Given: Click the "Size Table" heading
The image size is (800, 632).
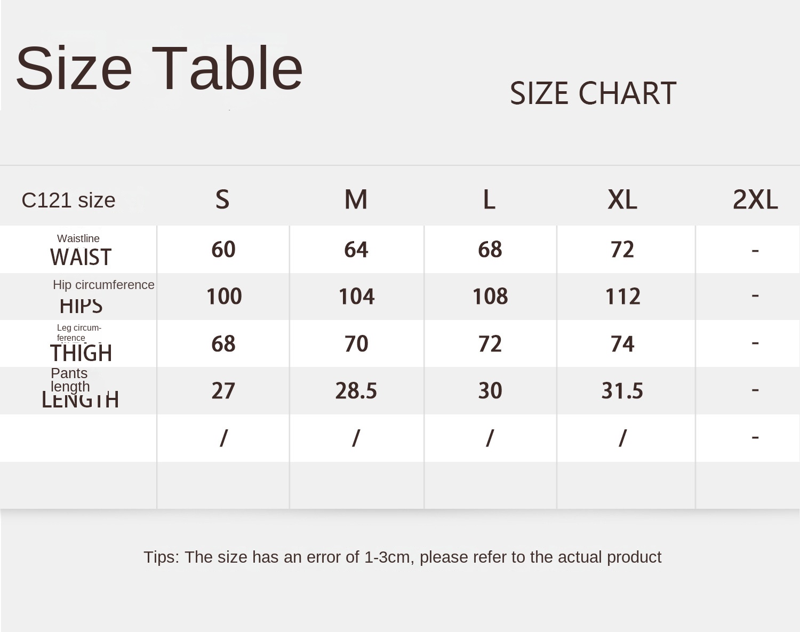Looking at the screenshot, I should [159, 68].
